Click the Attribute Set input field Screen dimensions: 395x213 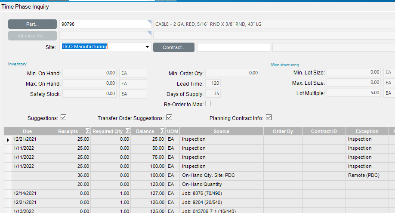coord(105,36)
